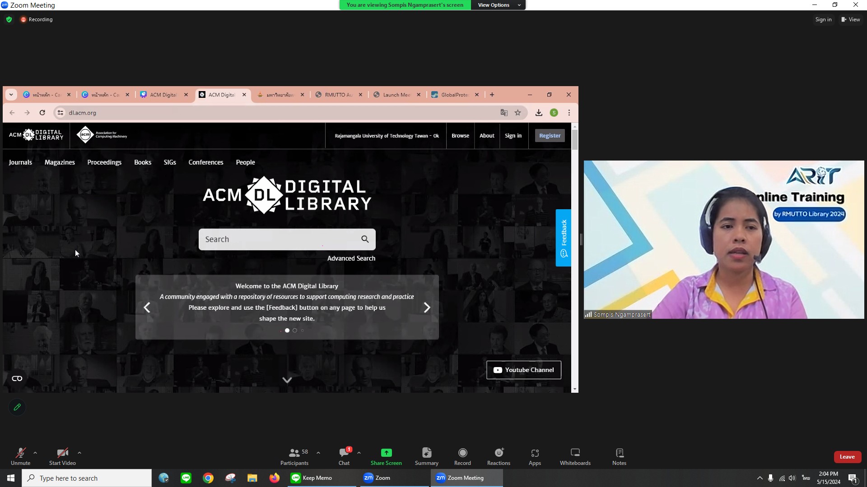The image size is (867, 487).
Task: Click the Association for Computing Machinery logo
Action: [x=102, y=135]
